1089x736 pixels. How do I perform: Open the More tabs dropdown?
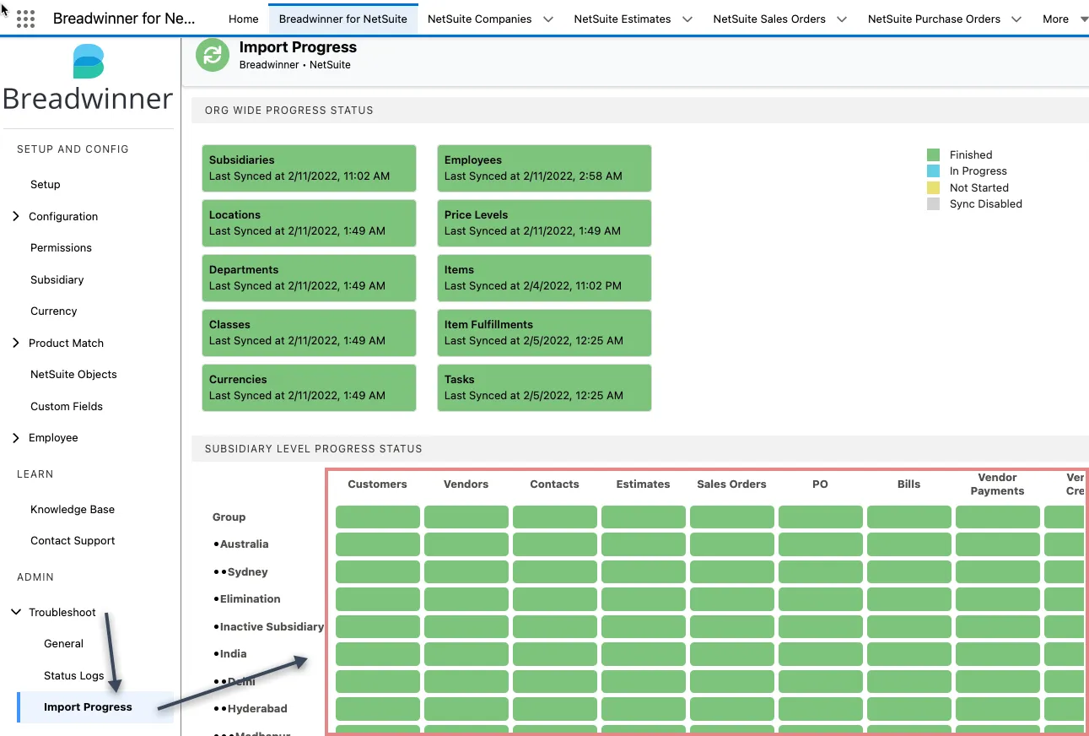1065,19
